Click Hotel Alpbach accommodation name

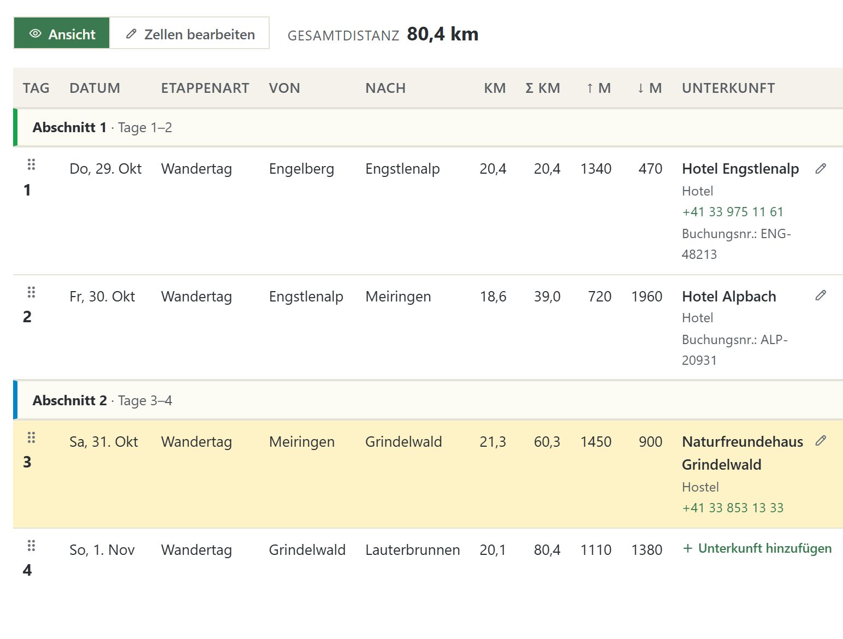click(729, 297)
